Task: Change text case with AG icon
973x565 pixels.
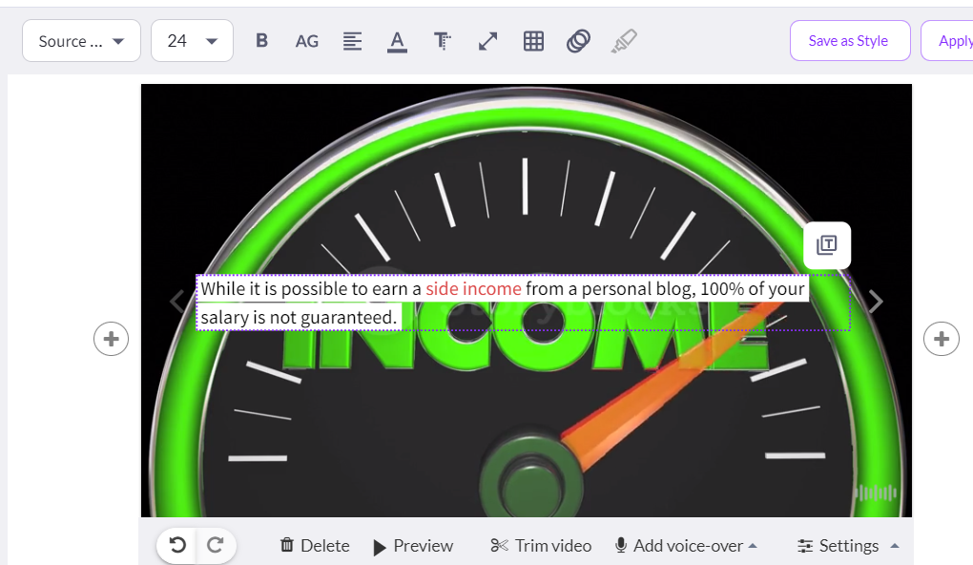Action: [307, 42]
